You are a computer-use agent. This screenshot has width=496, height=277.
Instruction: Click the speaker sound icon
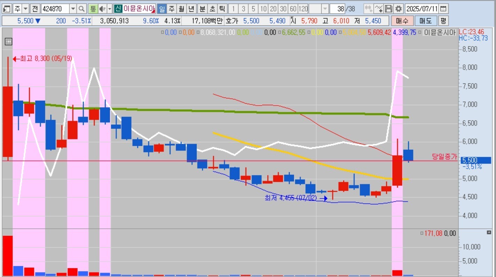[x=102, y=9]
